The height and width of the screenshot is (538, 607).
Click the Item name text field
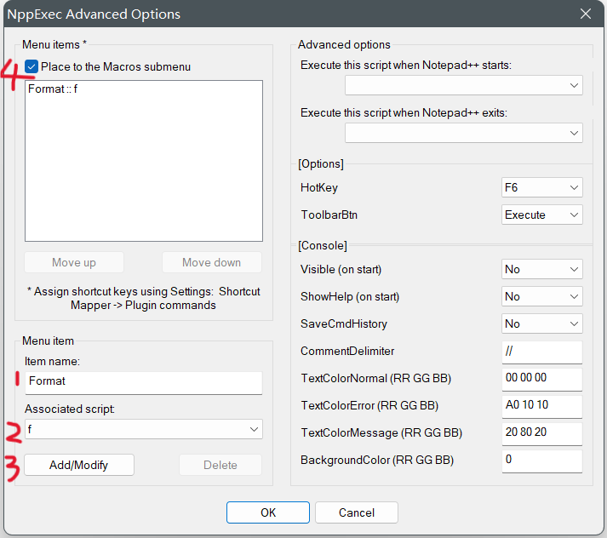coord(143,382)
